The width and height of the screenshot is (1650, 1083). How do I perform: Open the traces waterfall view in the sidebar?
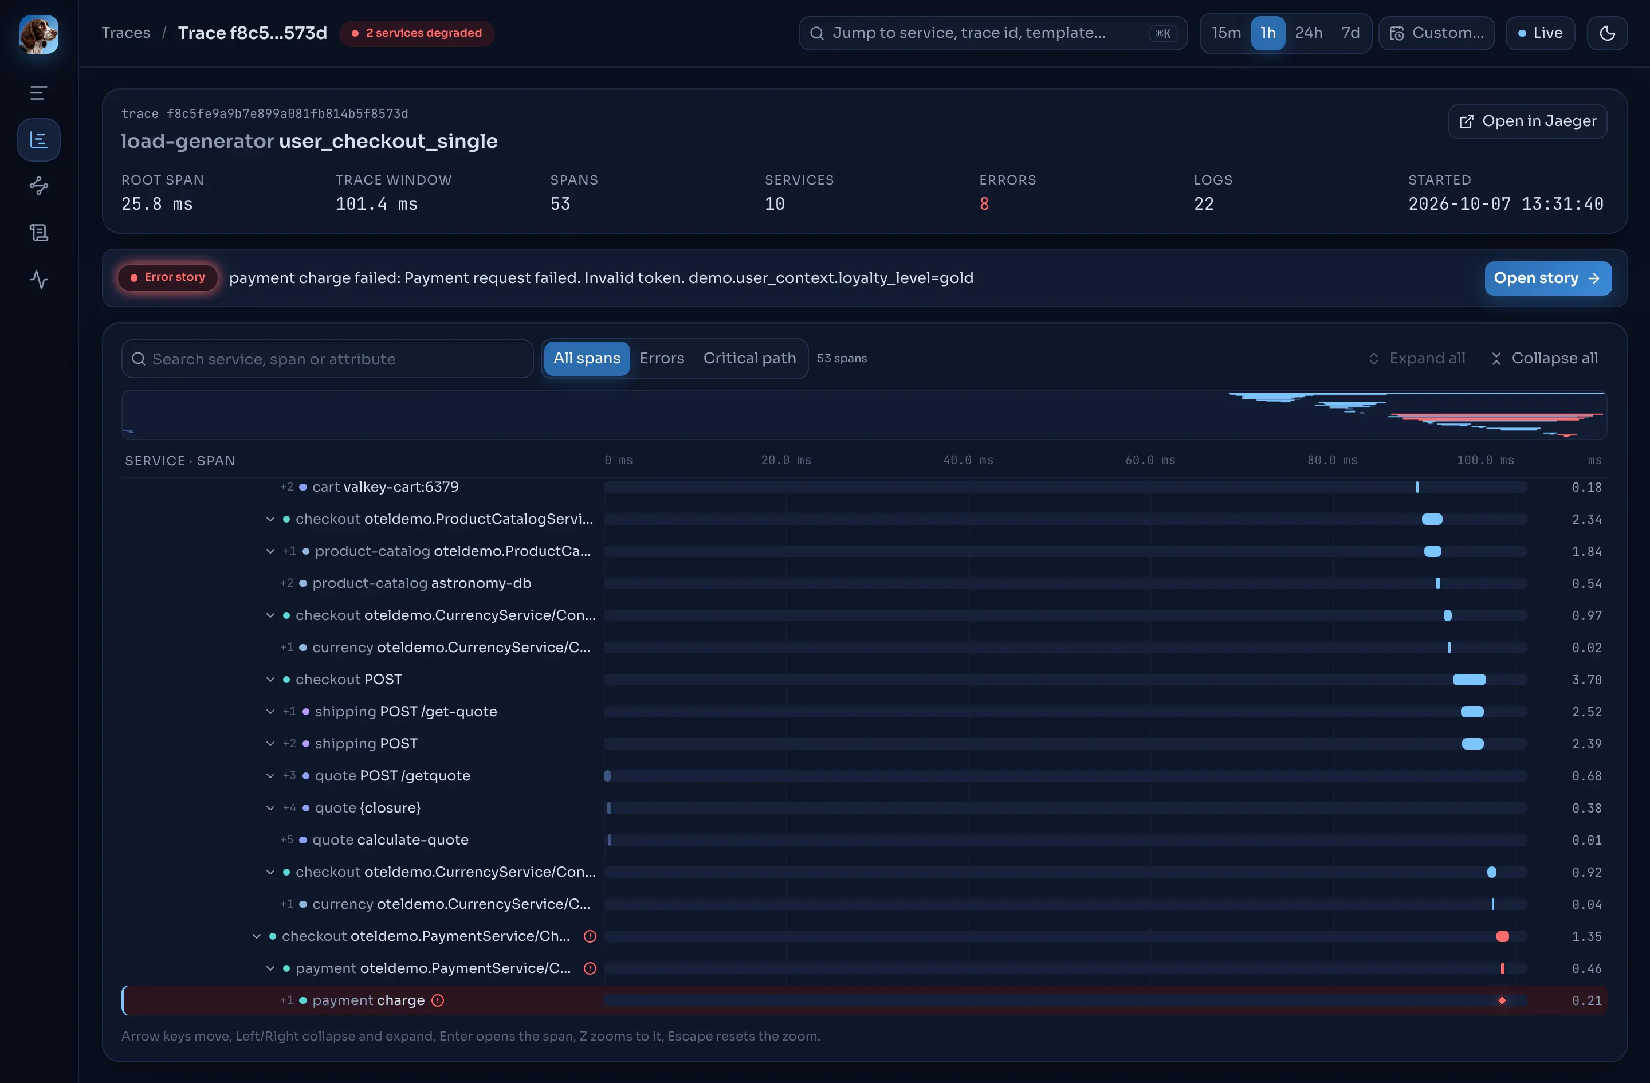pos(39,140)
